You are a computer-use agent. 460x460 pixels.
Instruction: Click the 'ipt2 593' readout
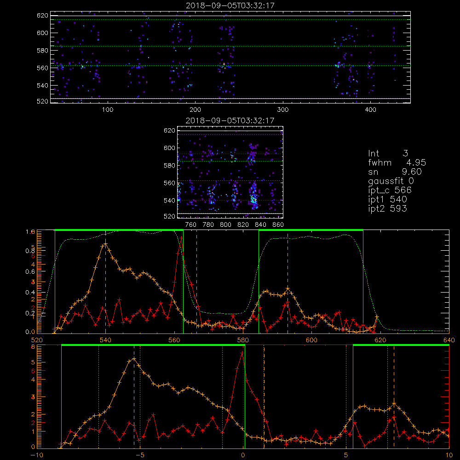pyautogui.click(x=387, y=208)
